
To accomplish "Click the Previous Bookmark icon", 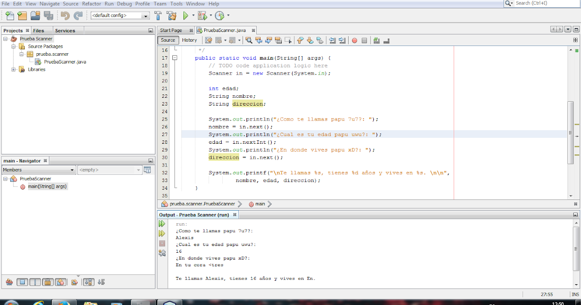I will (x=300, y=40).
